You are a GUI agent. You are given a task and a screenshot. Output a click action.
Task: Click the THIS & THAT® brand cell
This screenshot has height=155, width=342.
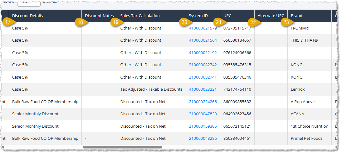(310, 40)
